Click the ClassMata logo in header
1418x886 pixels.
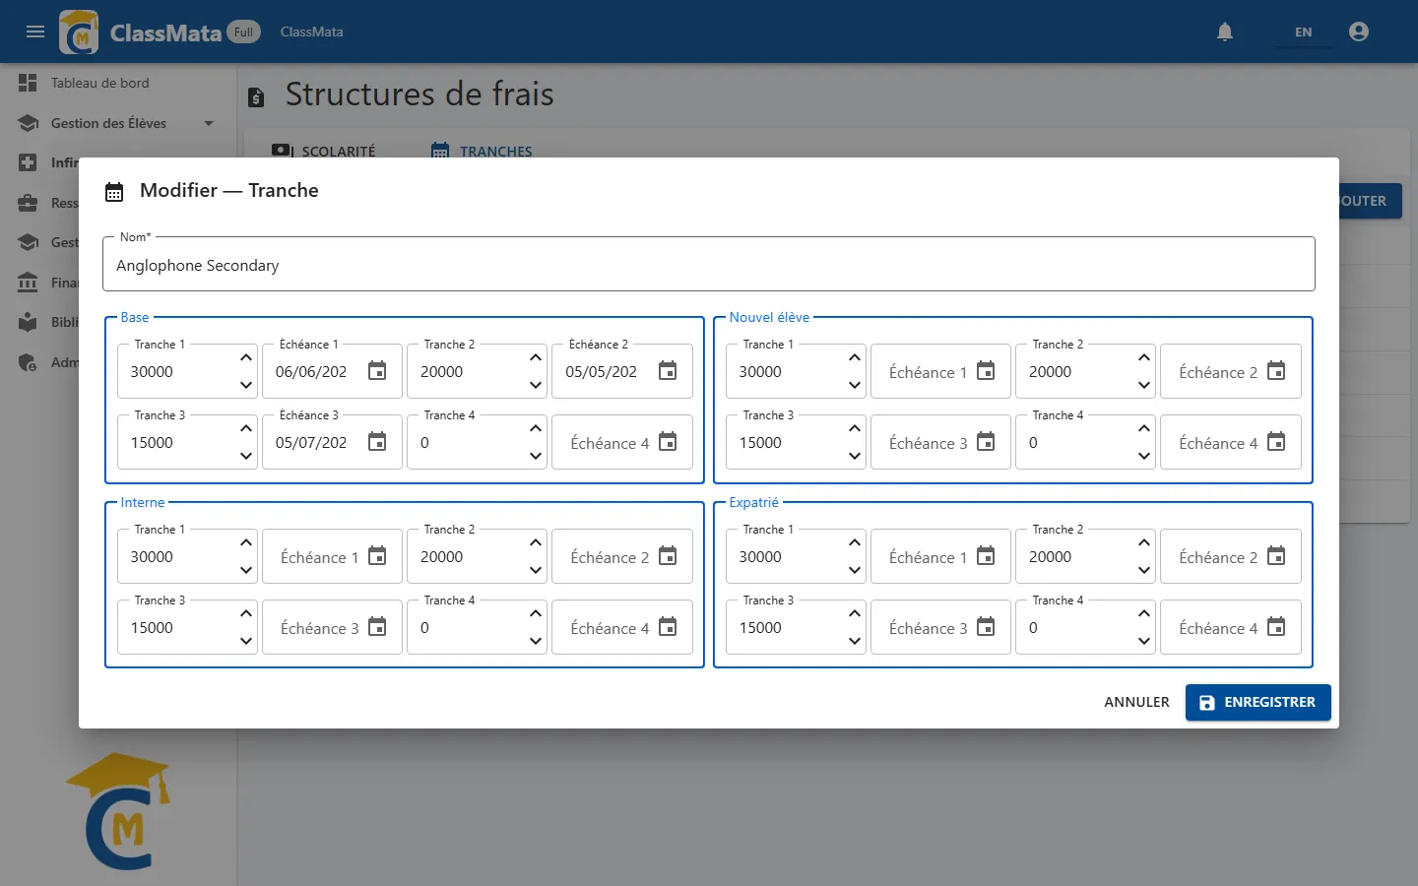tap(79, 32)
